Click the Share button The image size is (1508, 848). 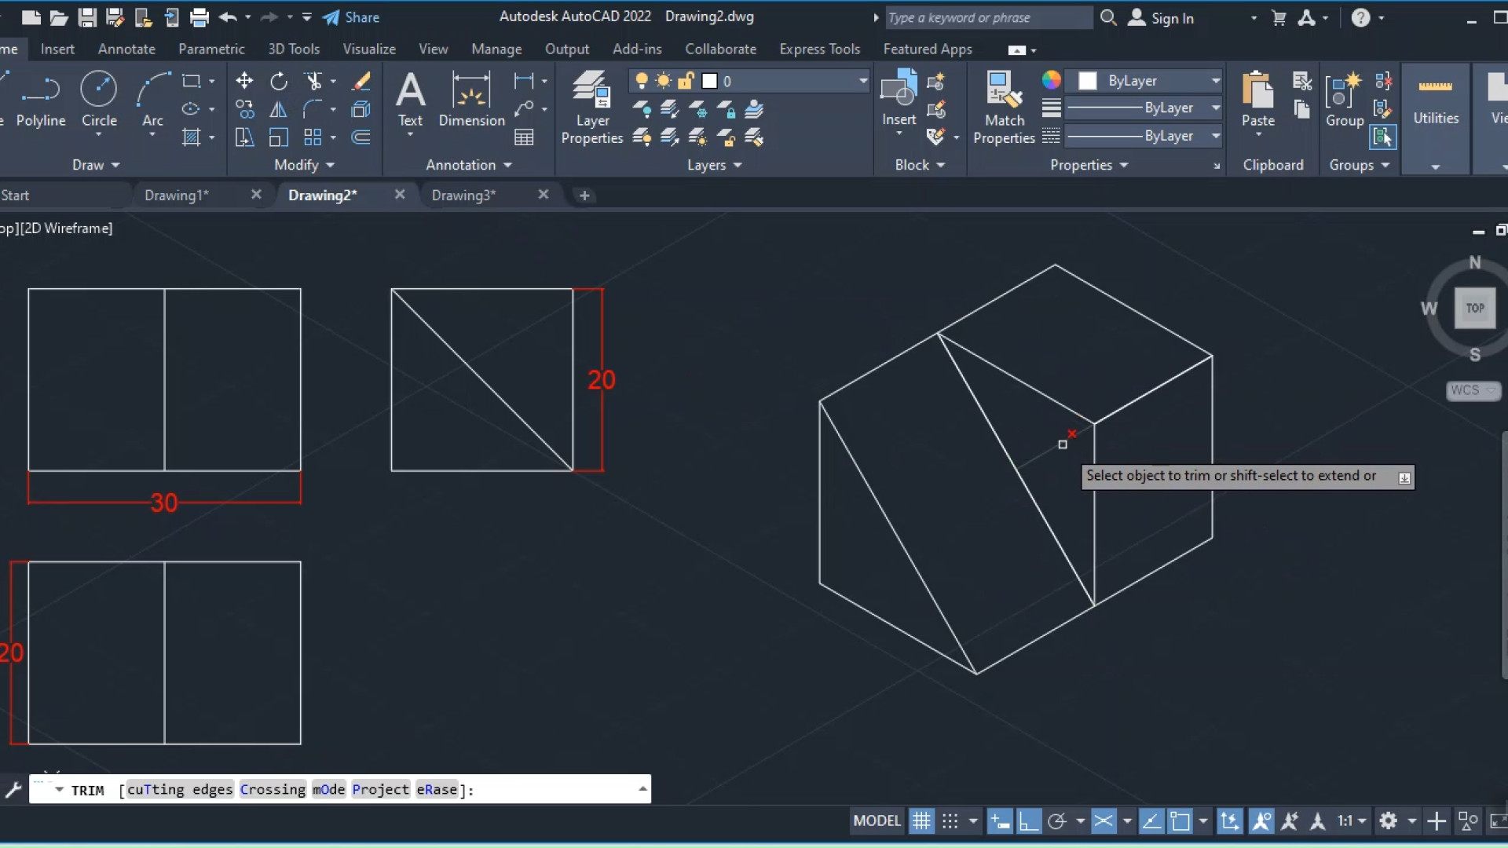coord(351,17)
